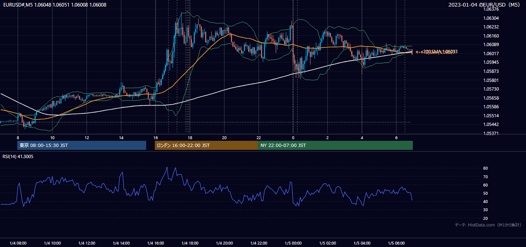Click hour tick 14 under the price chart
Image resolution: width=526 pixels, height=247 pixels.
coord(121,137)
